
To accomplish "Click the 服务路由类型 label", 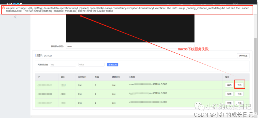I will coord(57,46).
